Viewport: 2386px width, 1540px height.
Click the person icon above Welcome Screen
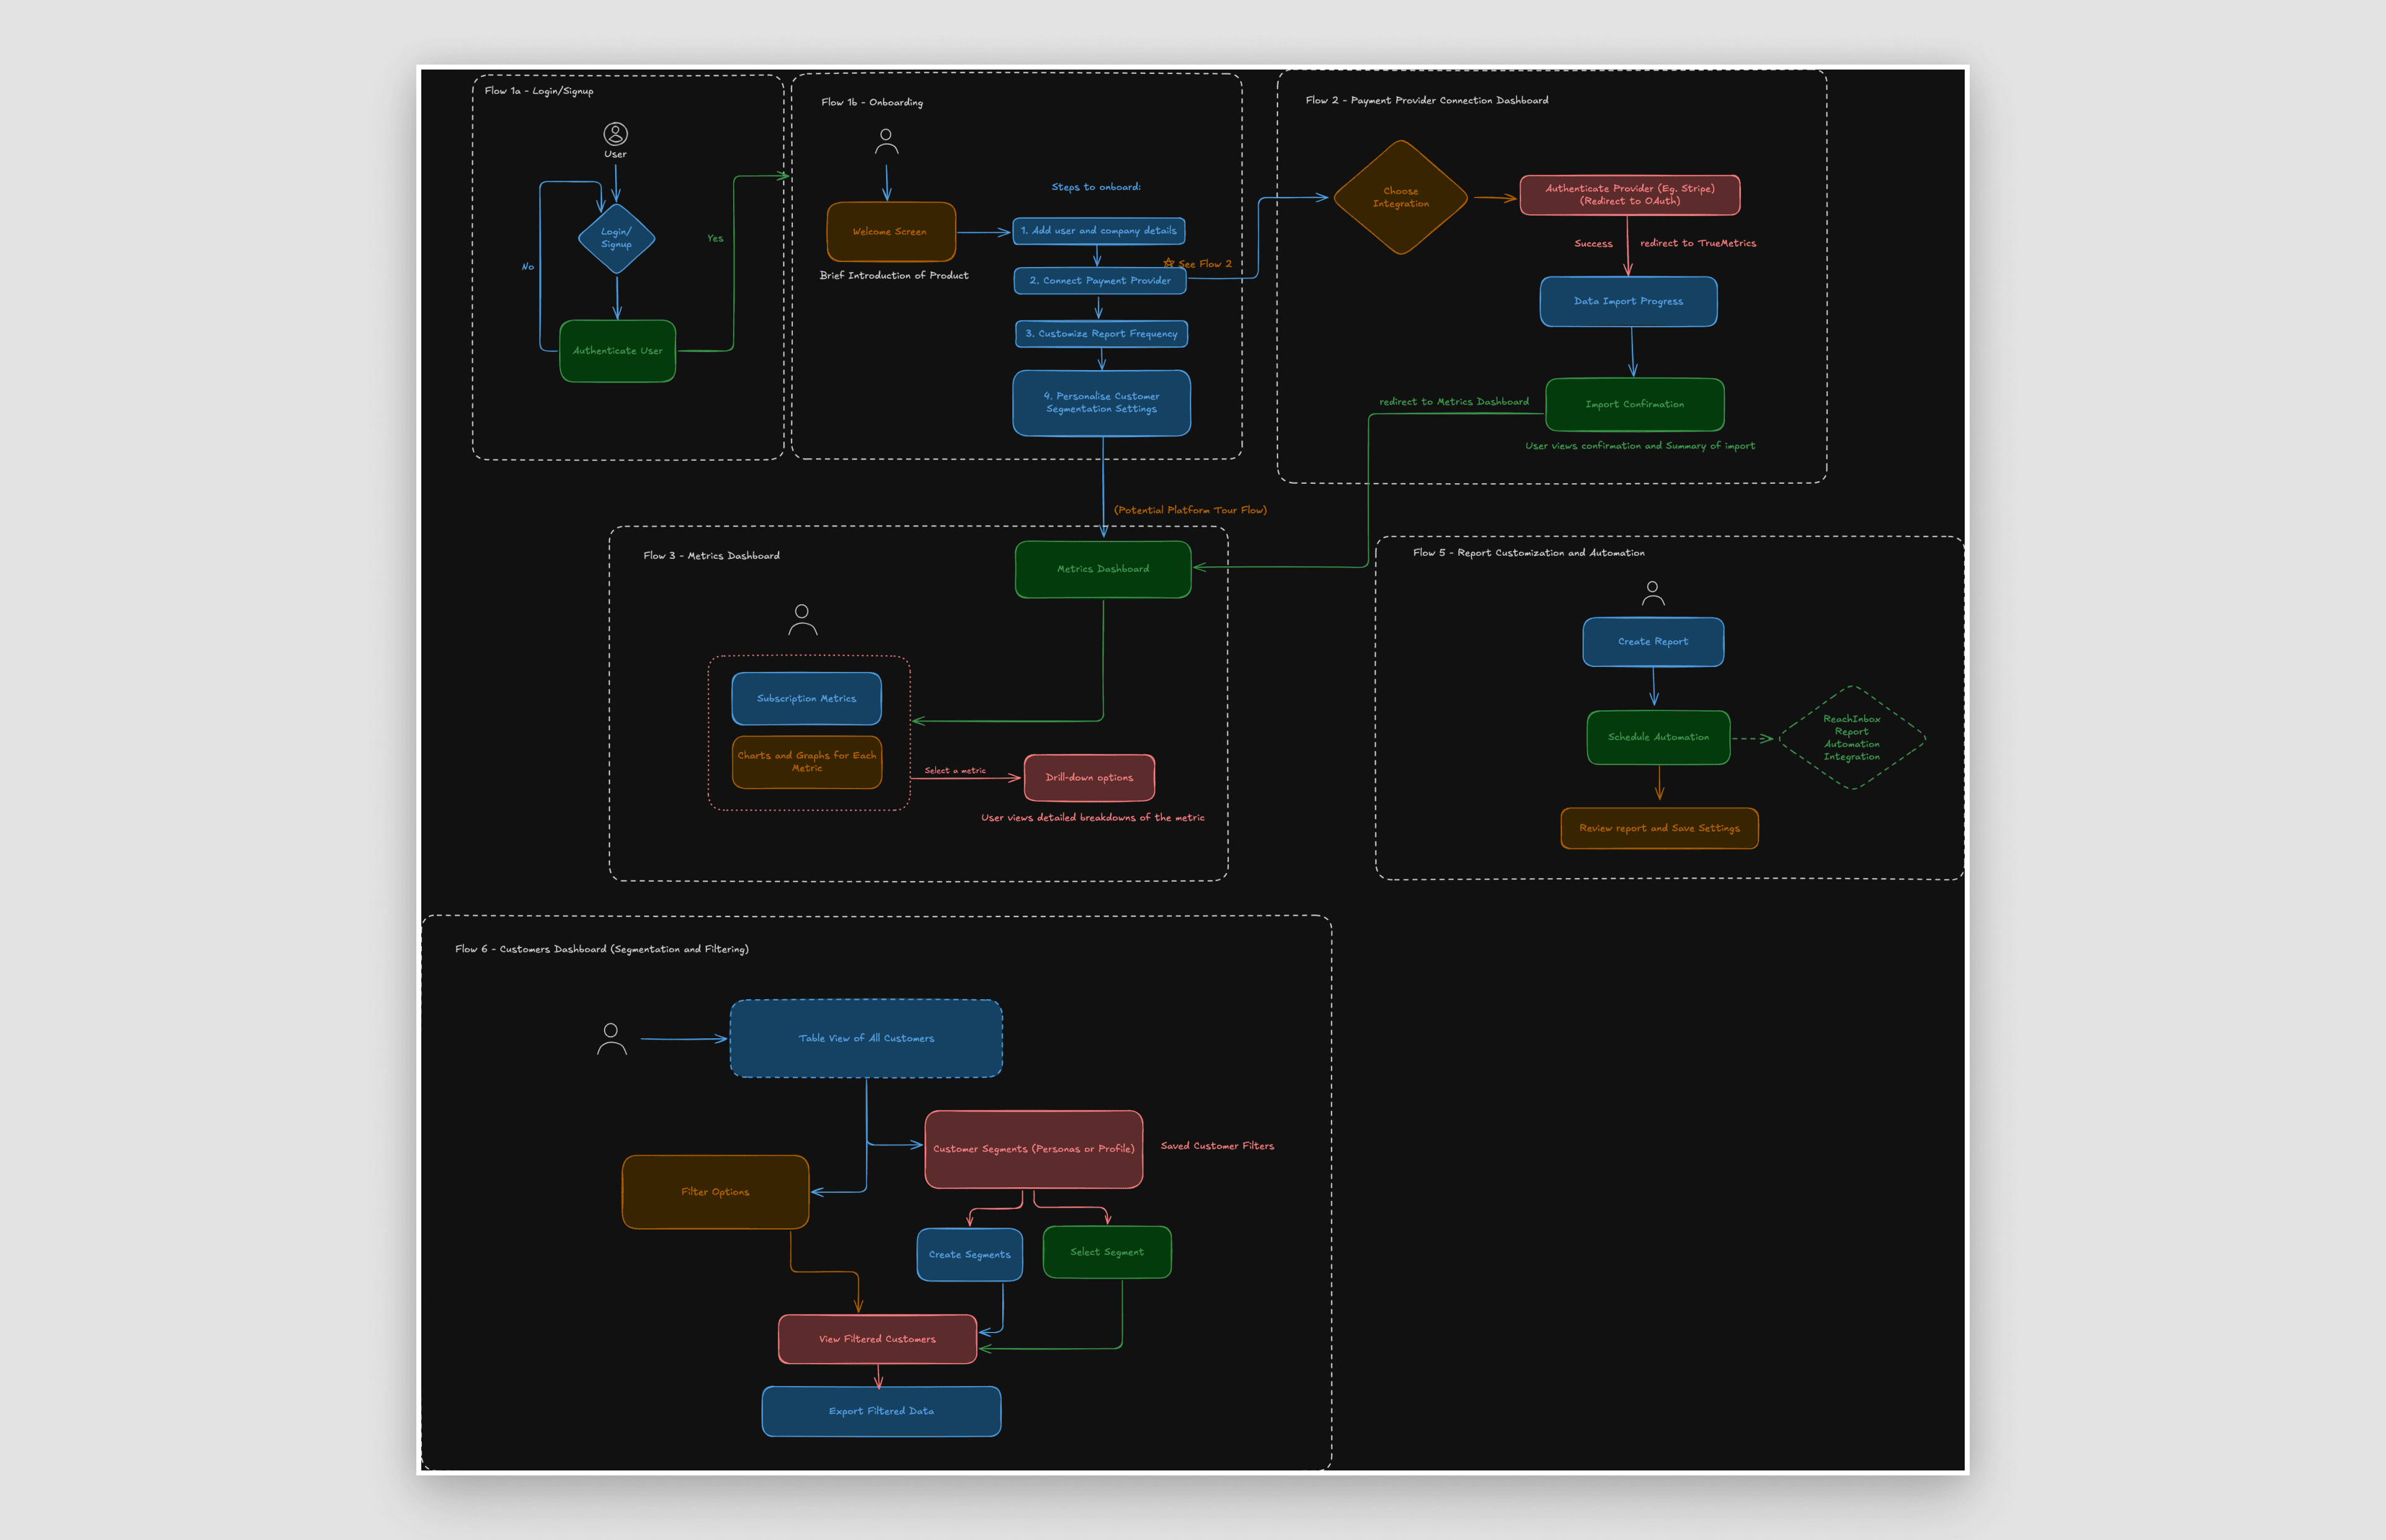[x=887, y=142]
